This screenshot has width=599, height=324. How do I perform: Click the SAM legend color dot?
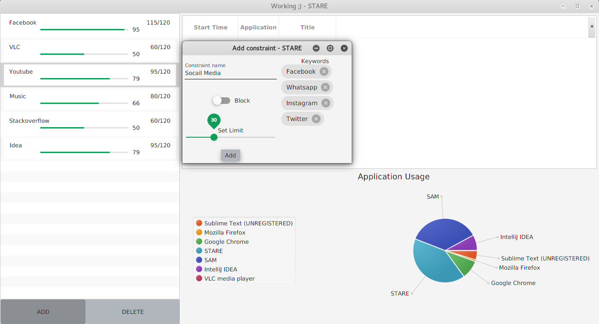[x=199, y=260]
